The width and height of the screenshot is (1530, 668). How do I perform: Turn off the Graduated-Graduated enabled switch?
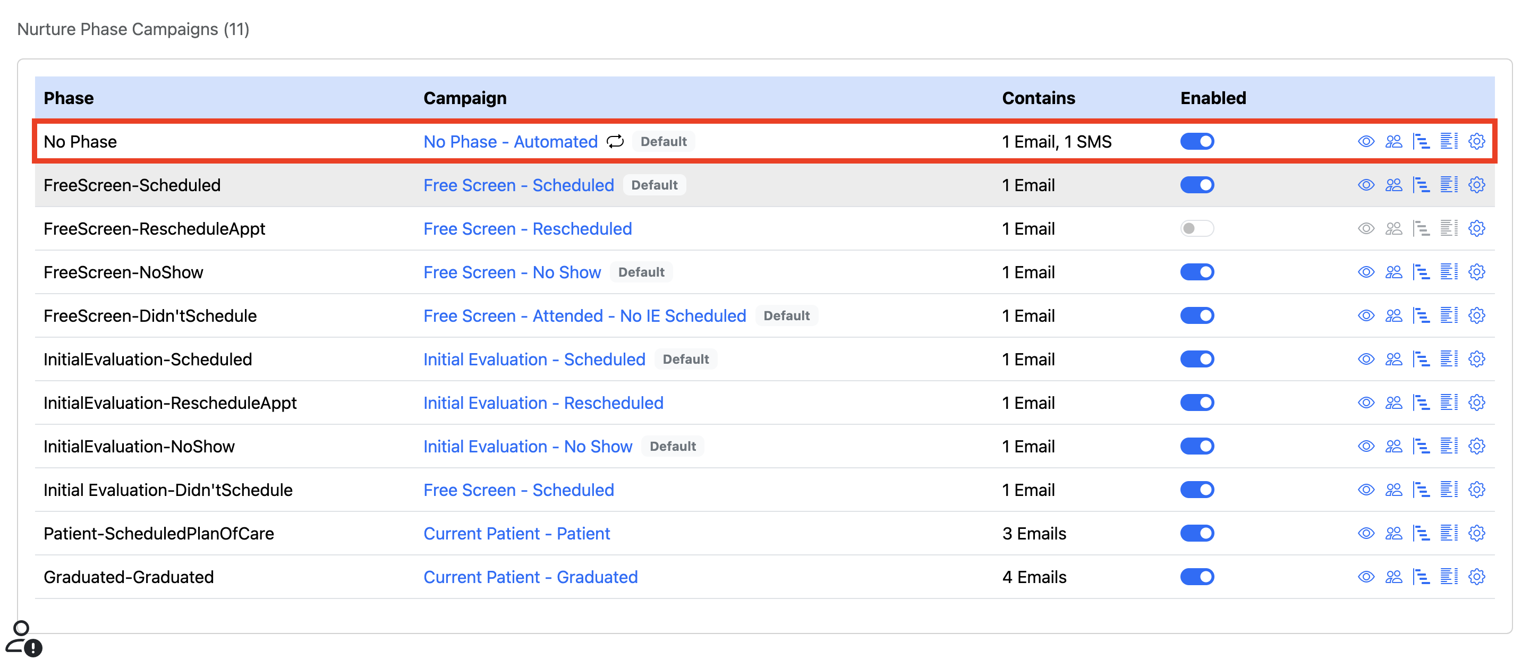tap(1197, 577)
